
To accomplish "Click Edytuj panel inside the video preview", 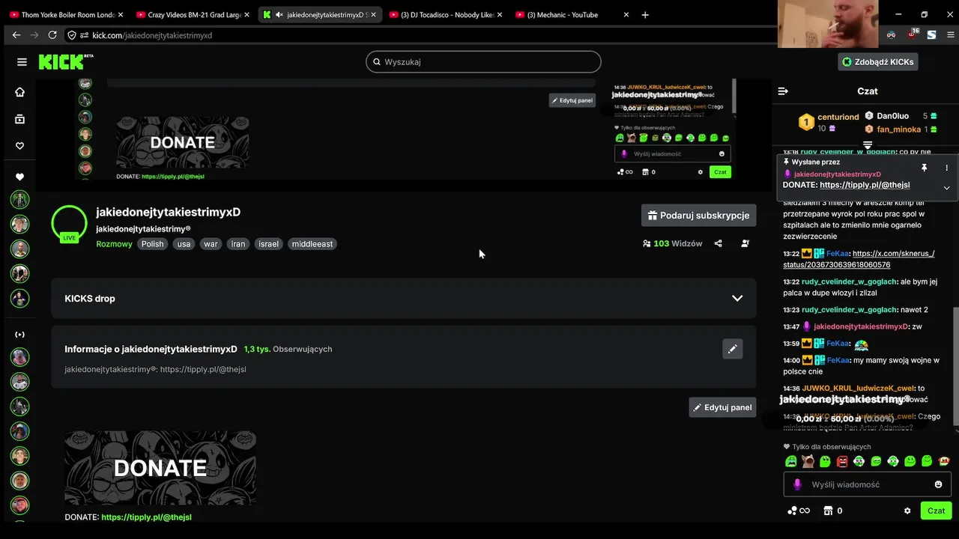I will coord(572,100).
